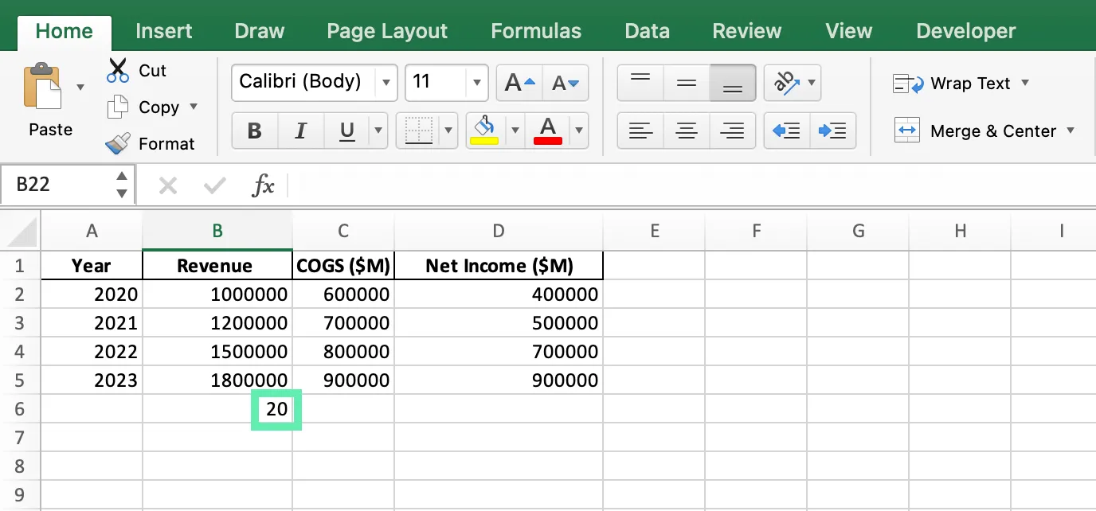Open font color dropdown arrow

[x=579, y=131]
